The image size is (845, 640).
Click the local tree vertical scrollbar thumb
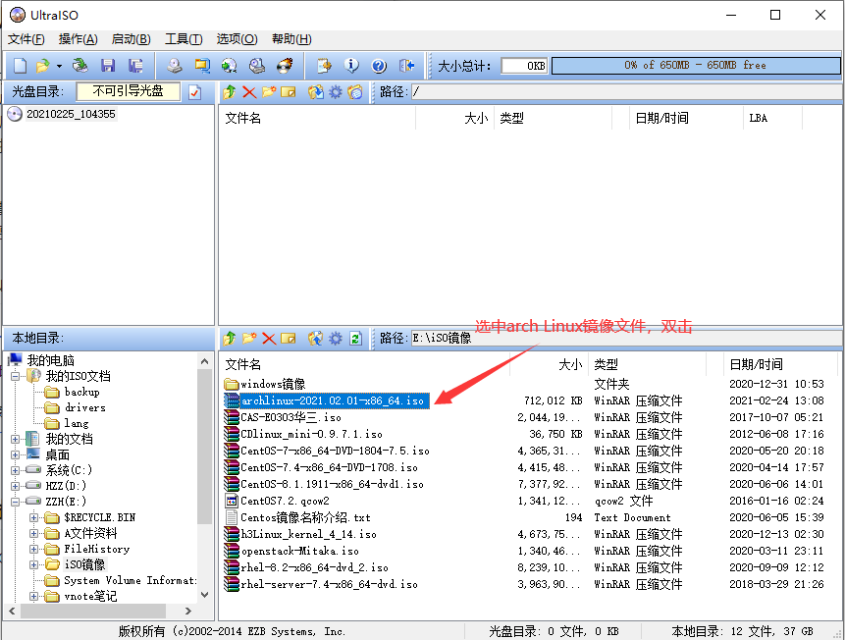point(204,446)
